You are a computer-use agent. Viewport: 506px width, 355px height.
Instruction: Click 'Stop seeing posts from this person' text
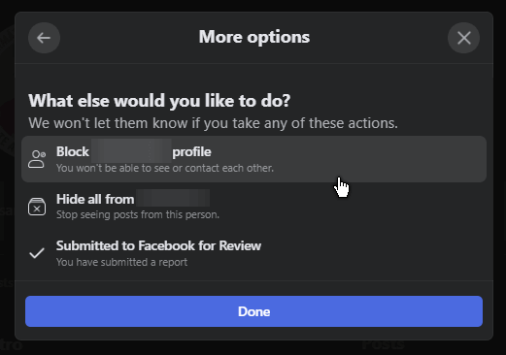click(138, 214)
